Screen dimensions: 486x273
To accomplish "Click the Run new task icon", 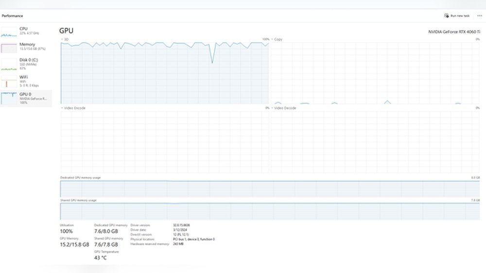I will (446, 16).
